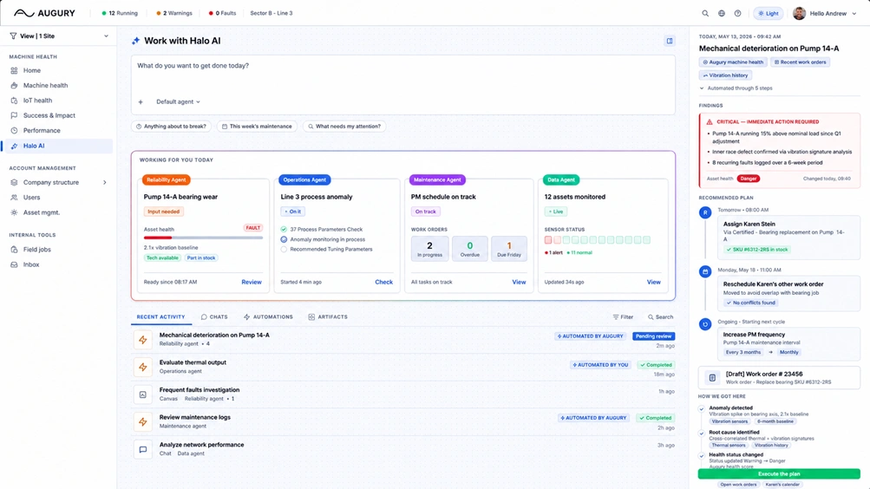
Task: Switch to Artifacts tab
Action: pyautogui.click(x=327, y=317)
